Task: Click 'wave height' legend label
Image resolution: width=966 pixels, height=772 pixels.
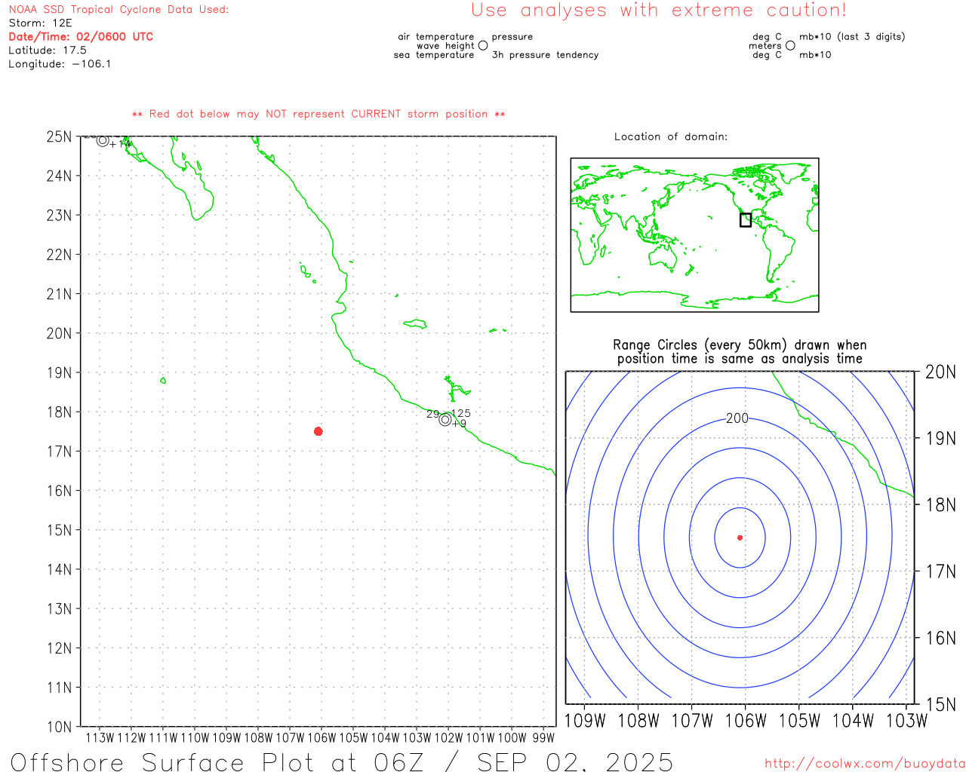Action: point(445,45)
